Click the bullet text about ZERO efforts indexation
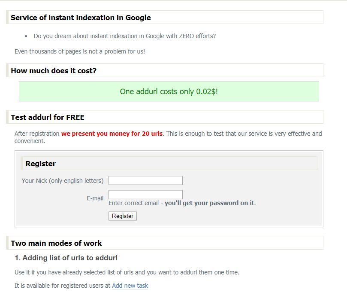The width and height of the screenshot is (347, 292). tap(125, 36)
